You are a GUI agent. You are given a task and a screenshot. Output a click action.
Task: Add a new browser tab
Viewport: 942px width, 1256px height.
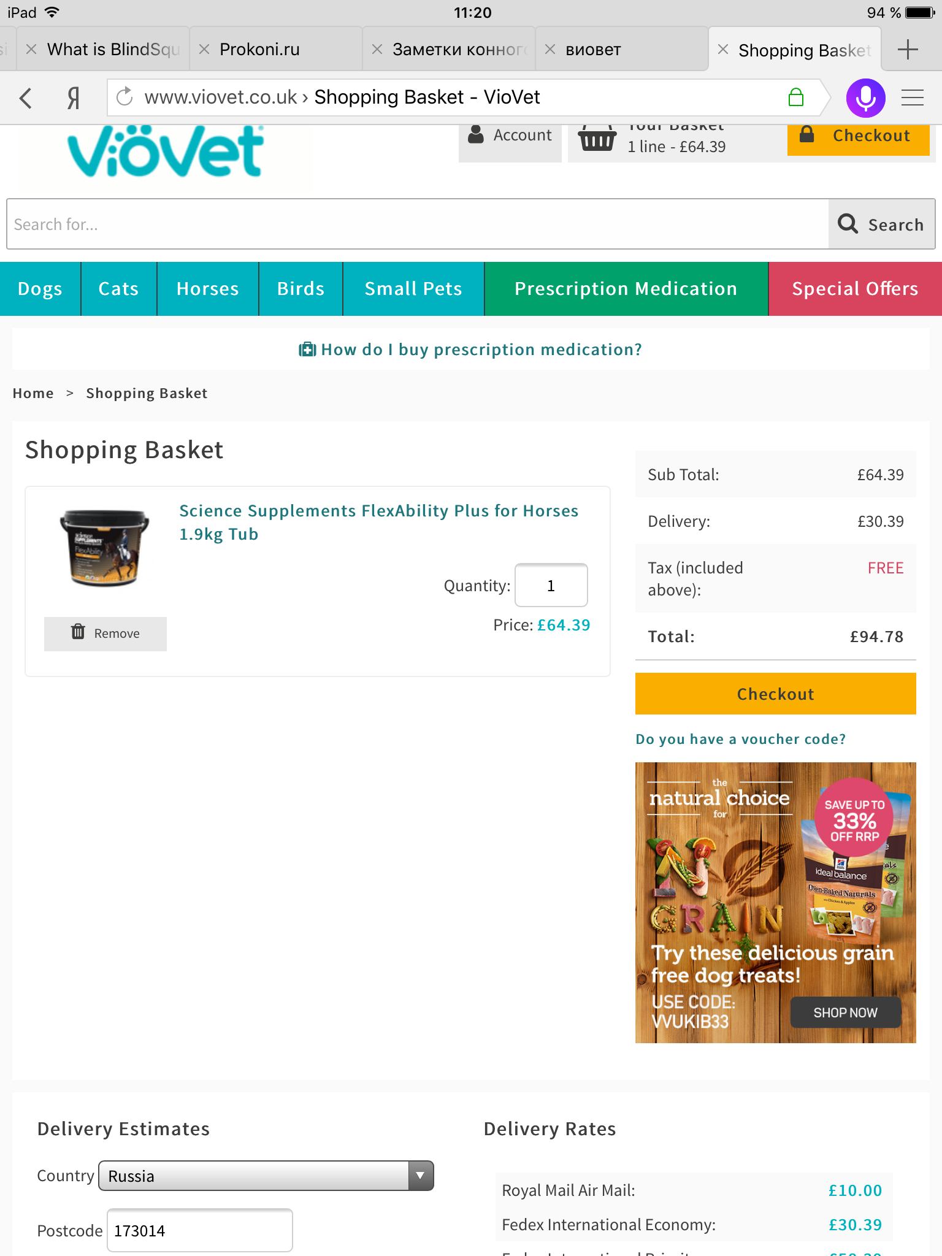tap(908, 49)
